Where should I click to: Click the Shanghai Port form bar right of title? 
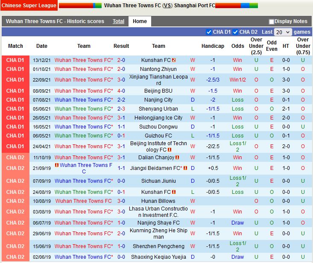tap(237, 6)
